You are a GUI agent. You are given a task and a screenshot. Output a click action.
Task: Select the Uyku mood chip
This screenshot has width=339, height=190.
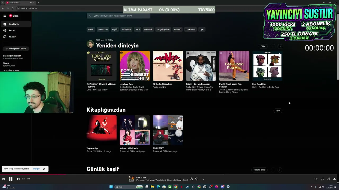(x=202, y=29)
